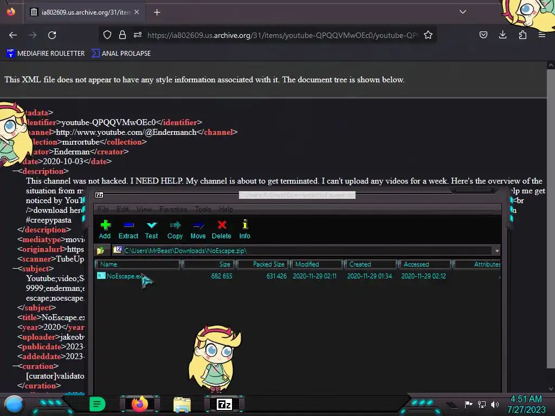Select the ia802609.us.archive.org tab

click(x=84, y=12)
